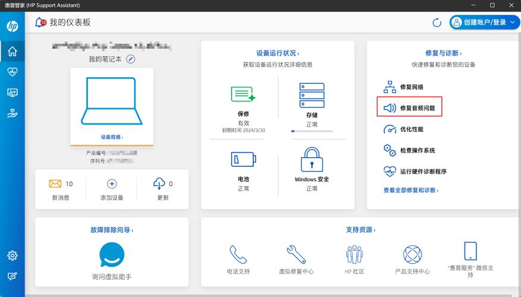The height and width of the screenshot is (297, 521).
Task: Open the 电池 battery status icon
Action: tap(243, 160)
